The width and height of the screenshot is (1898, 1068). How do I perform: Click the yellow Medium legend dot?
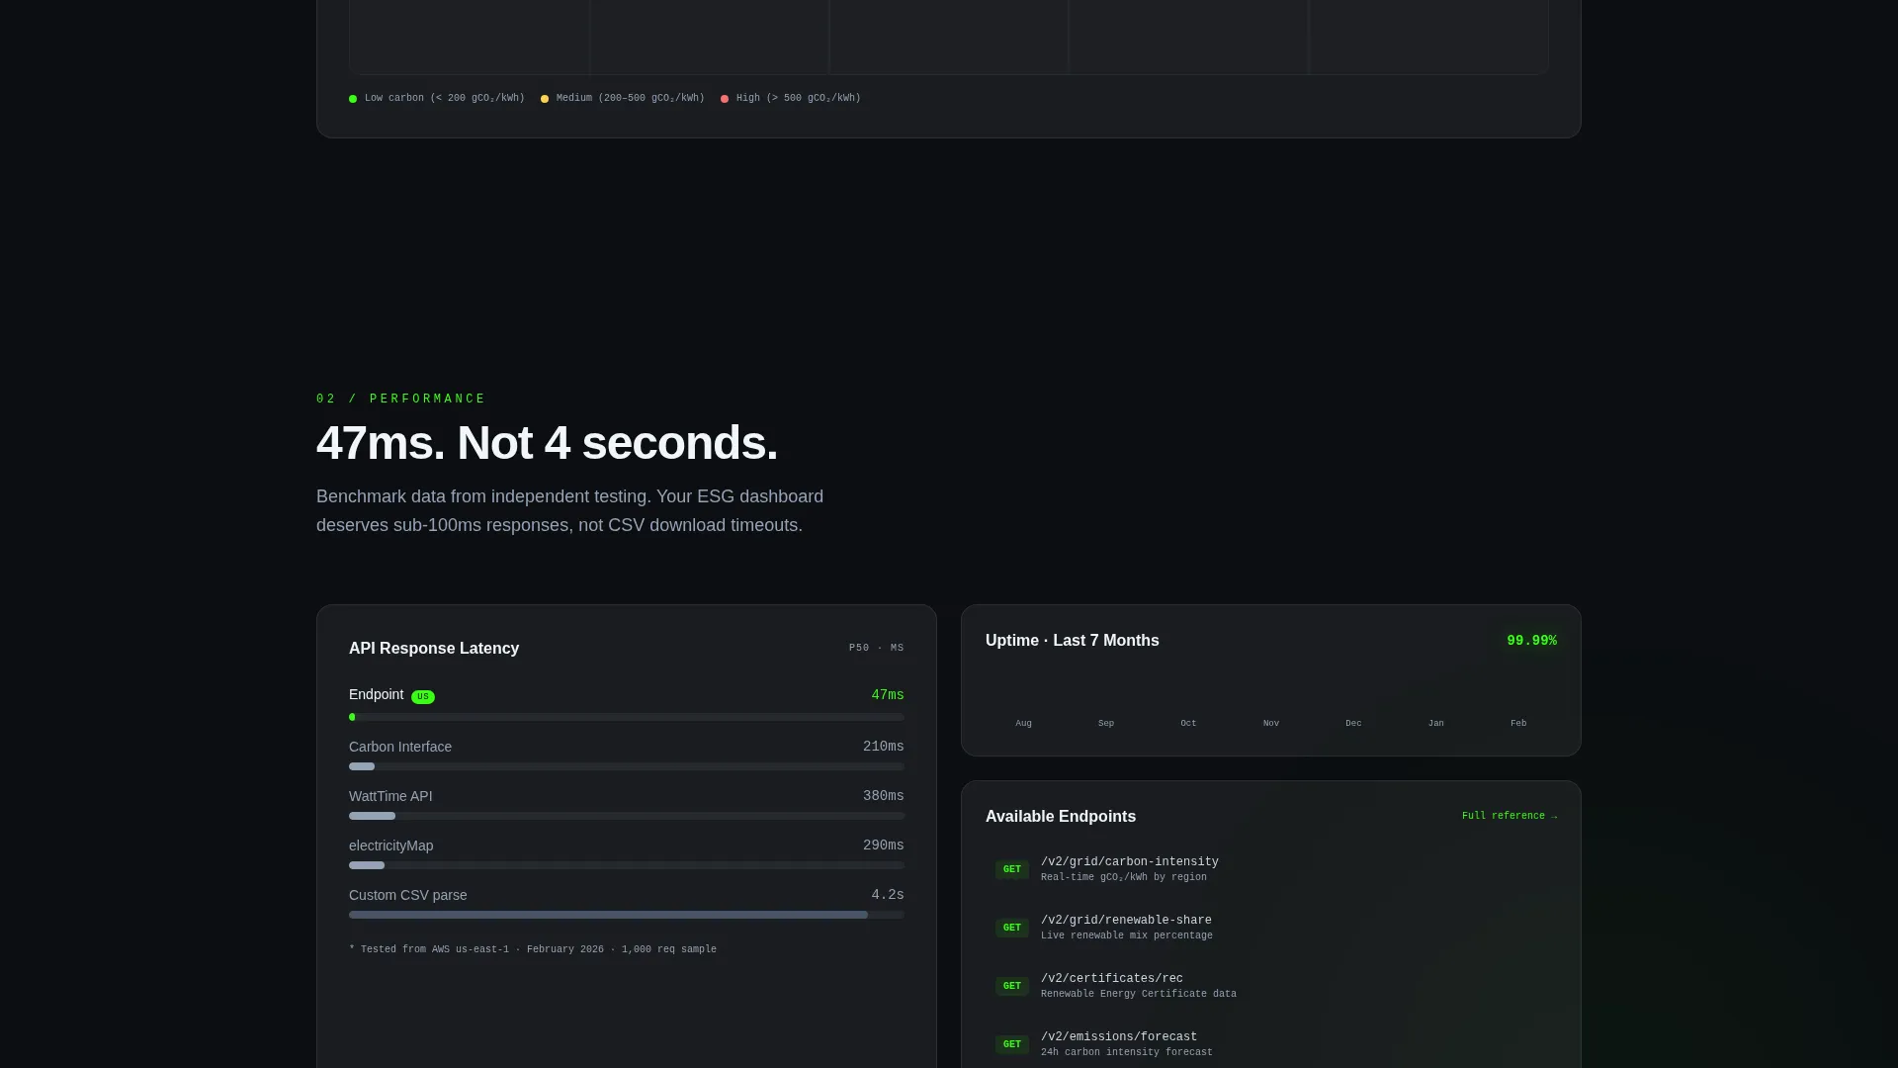point(545,99)
